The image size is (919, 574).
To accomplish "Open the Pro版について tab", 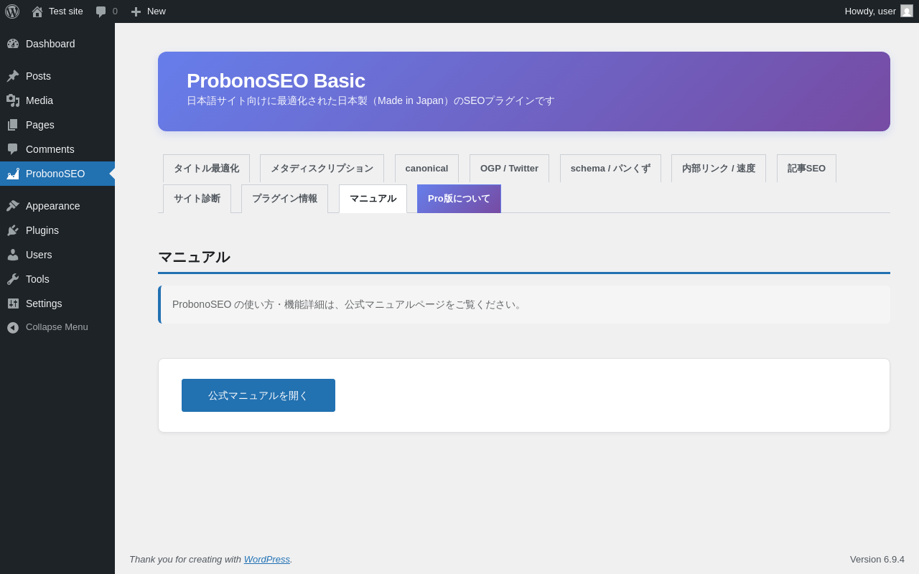I will tap(459, 199).
